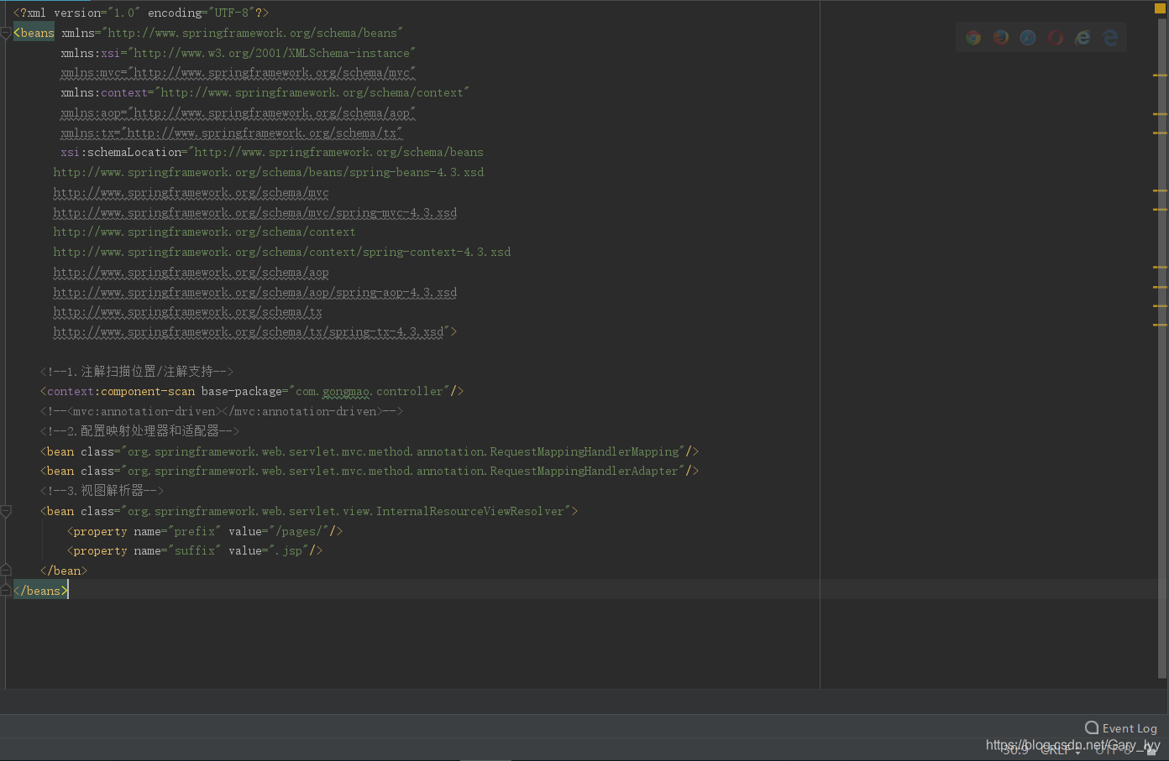The width and height of the screenshot is (1169, 761).
Task: Click the spring-beans-4.3.xsd schema URL
Action: point(269,172)
